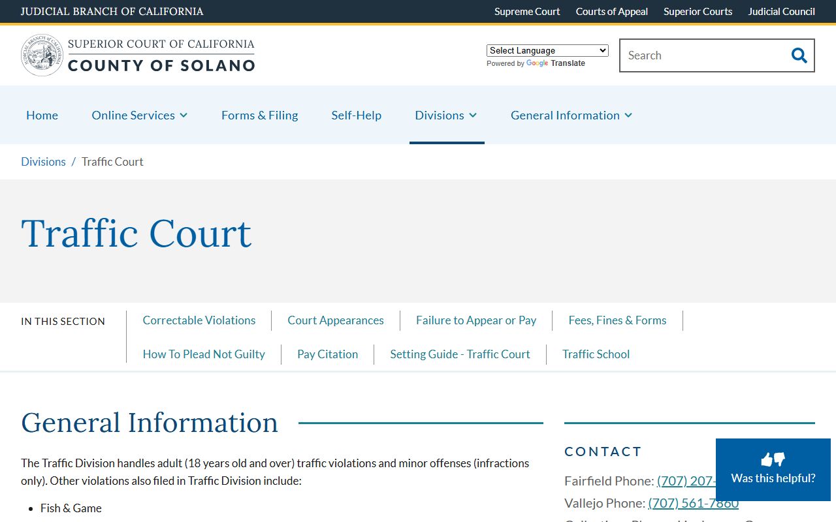Expand the Online Services menu

tap(140, 115)
